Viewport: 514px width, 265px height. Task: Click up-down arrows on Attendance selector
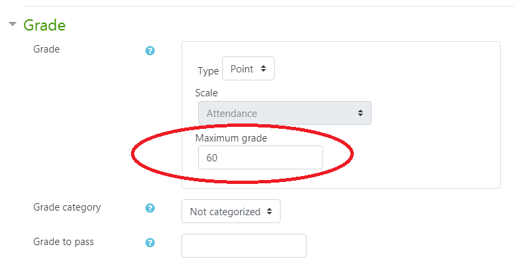coord(360,113)
